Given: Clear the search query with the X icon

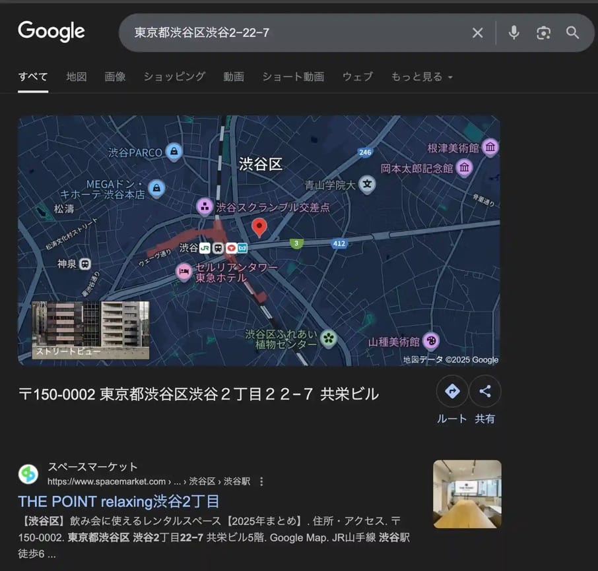Looking at the screenshot, I should (477, 33).
